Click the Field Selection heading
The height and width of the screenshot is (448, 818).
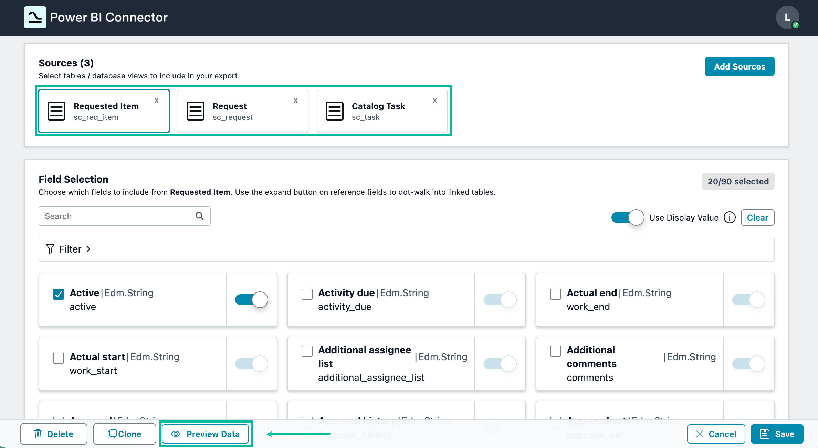pos(73,179)
